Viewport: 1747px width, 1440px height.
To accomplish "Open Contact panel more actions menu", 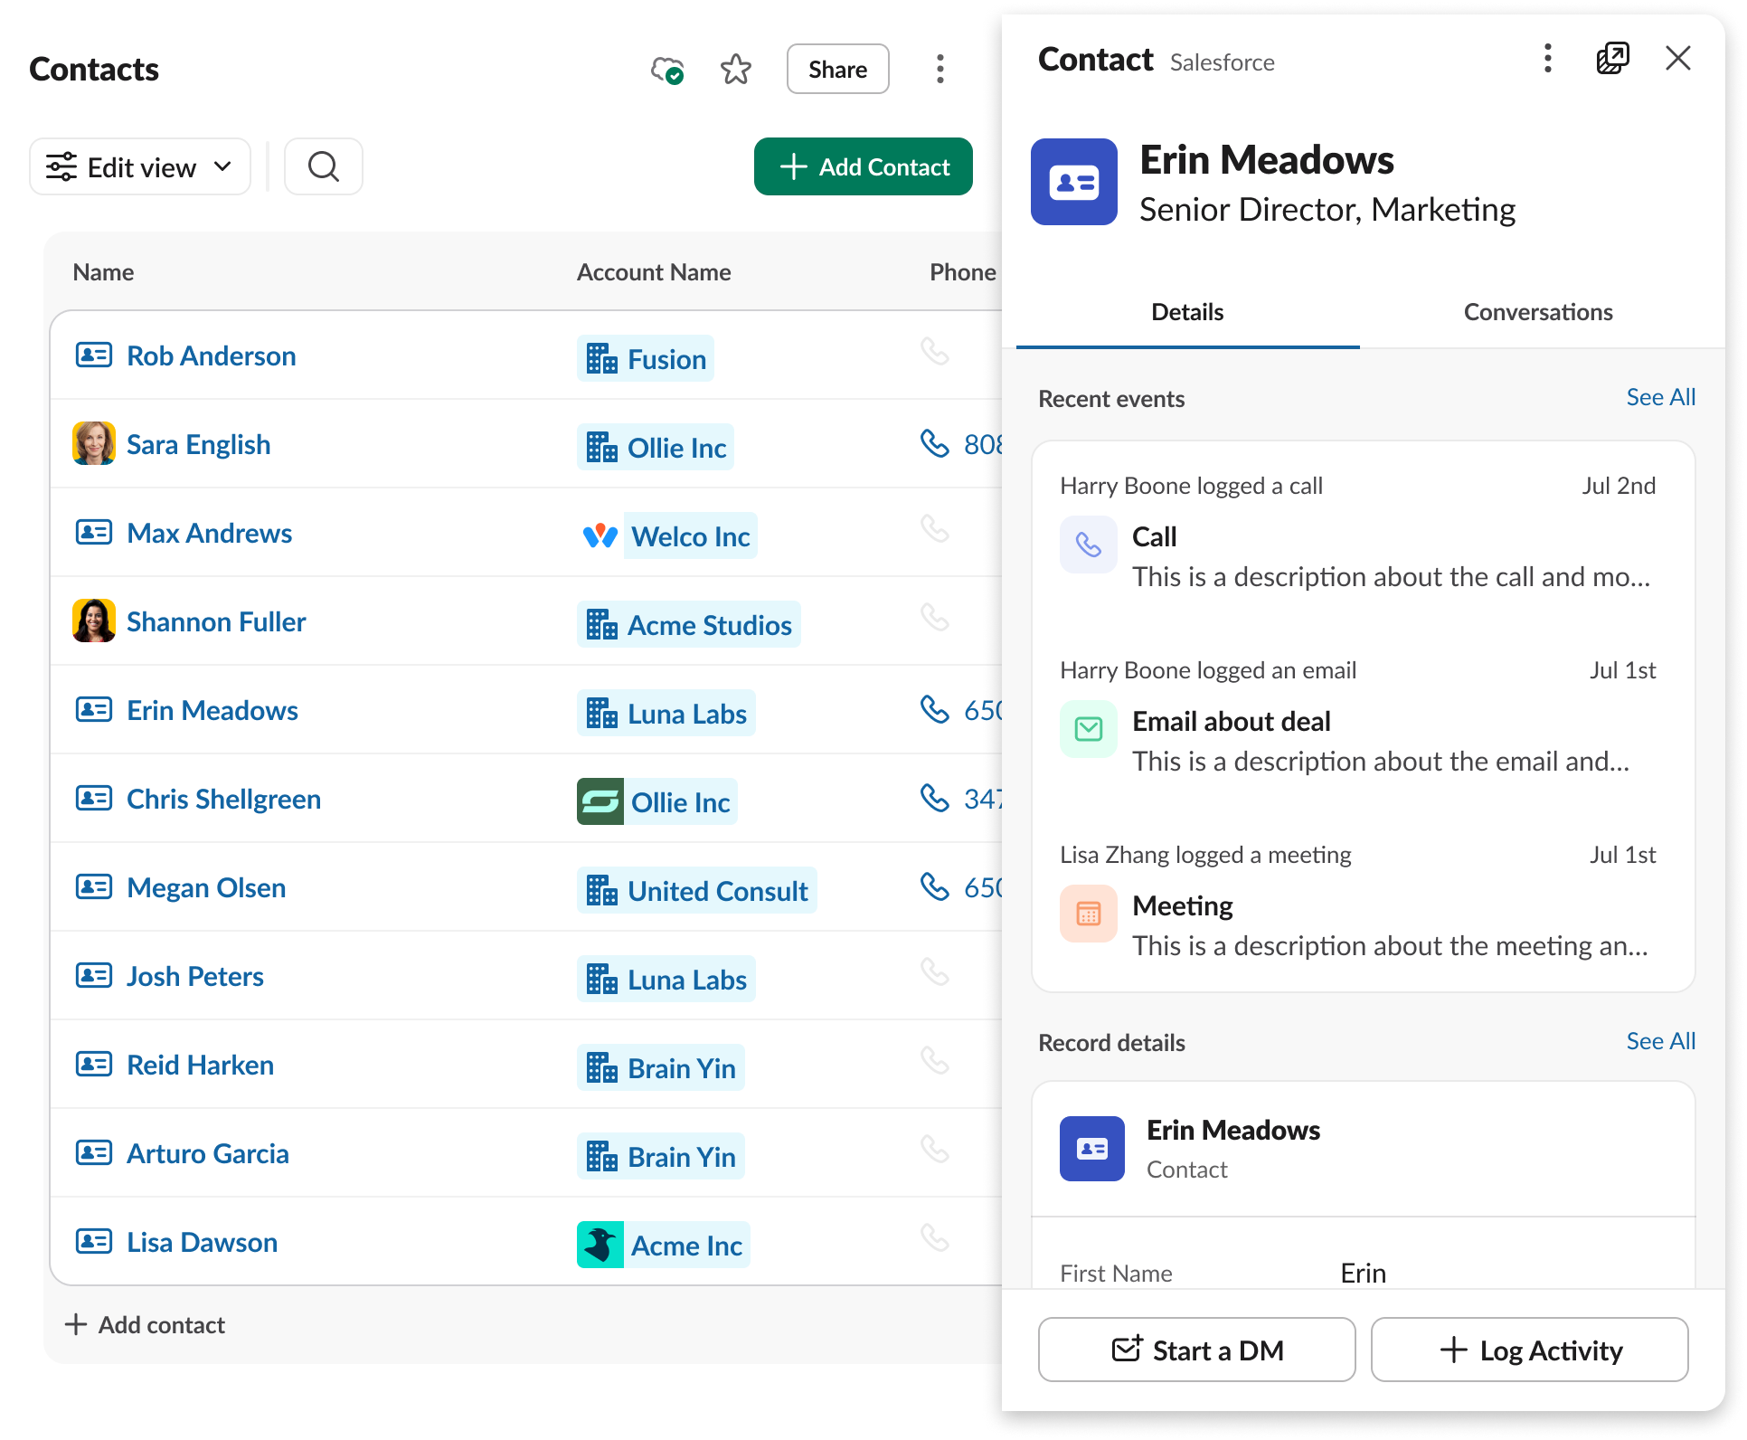I will 1547,59.
